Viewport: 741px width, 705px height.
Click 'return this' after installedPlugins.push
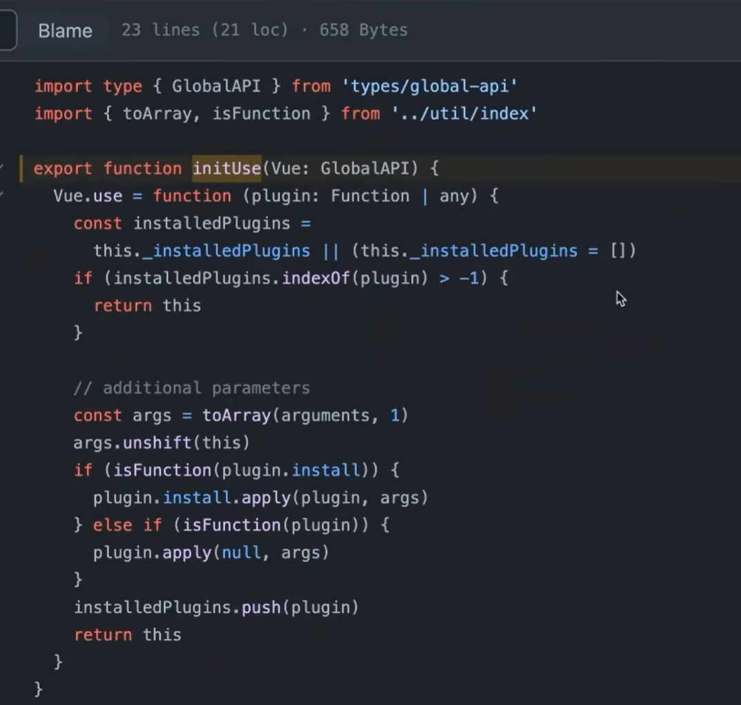[128, 634]
